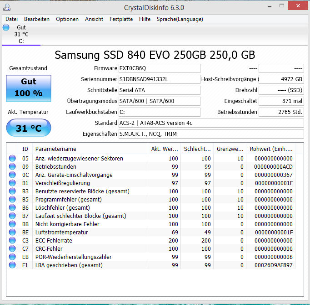Open the Sprache(Language) menu
Screen dimensions: 310x305
coord(180,19)
